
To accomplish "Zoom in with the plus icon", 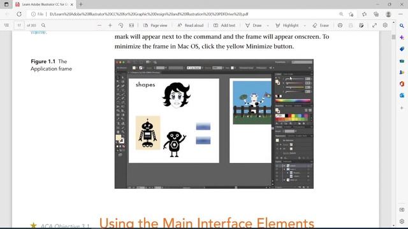I will point(110,25).
